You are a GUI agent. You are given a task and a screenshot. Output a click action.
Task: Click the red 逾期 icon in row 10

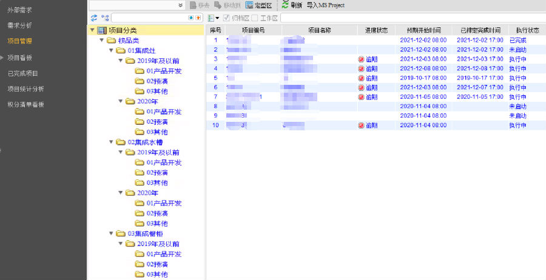361,125
